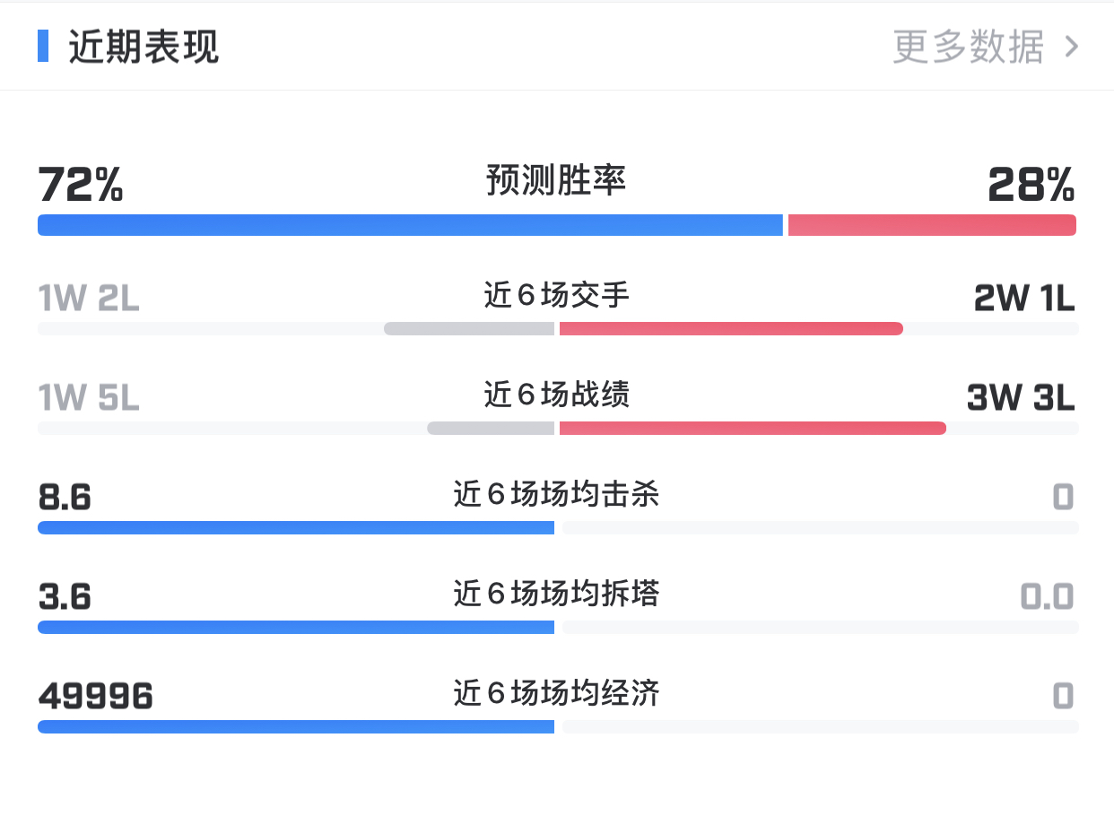Image resolution: width=1114 pixels, height=816 pixels.
Task: Click the blue 8.6 average kills bar
Action: pos(296,527)
